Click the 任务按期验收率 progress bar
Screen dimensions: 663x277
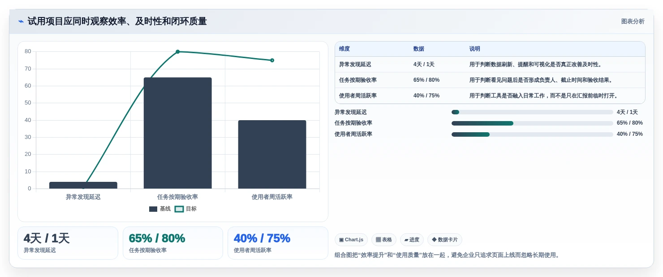tap(532, 123)
